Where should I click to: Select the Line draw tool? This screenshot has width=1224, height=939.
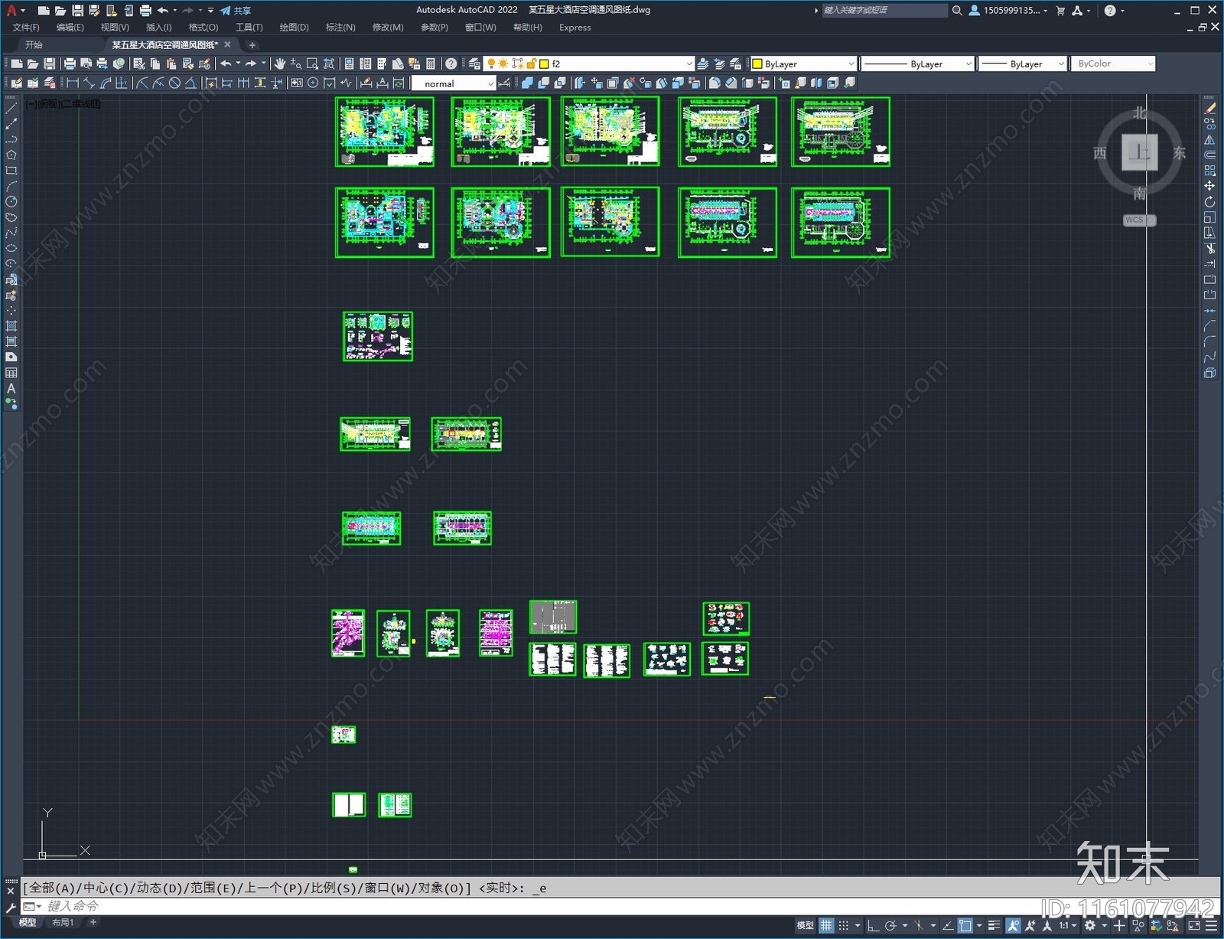point(11,108)
